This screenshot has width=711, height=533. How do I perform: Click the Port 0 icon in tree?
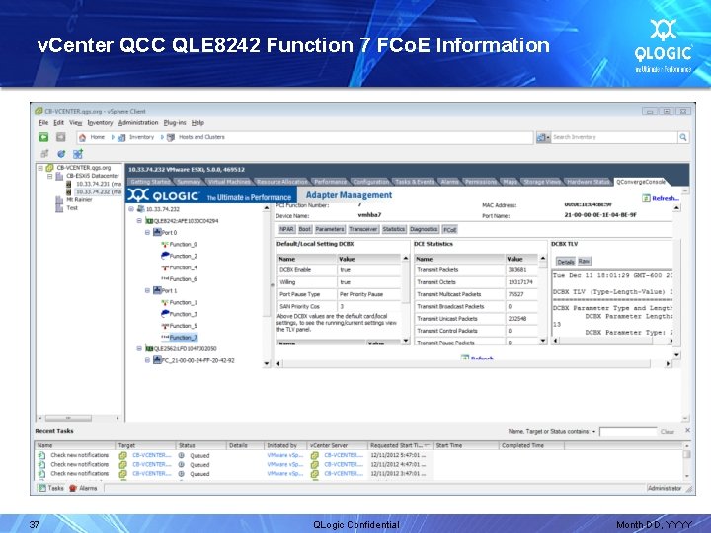(157, 232)
